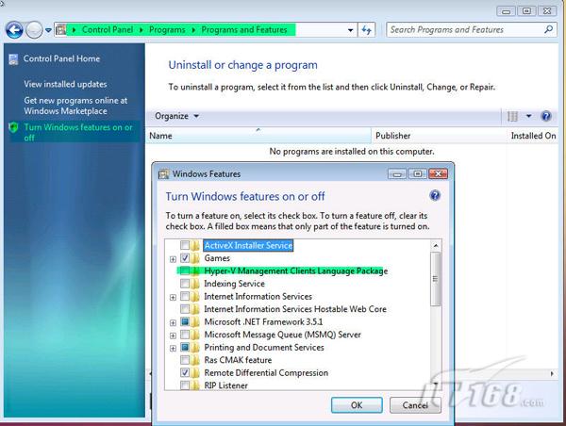Open View installed updates
The image size is (566, 426).
[x=65, y=84]
